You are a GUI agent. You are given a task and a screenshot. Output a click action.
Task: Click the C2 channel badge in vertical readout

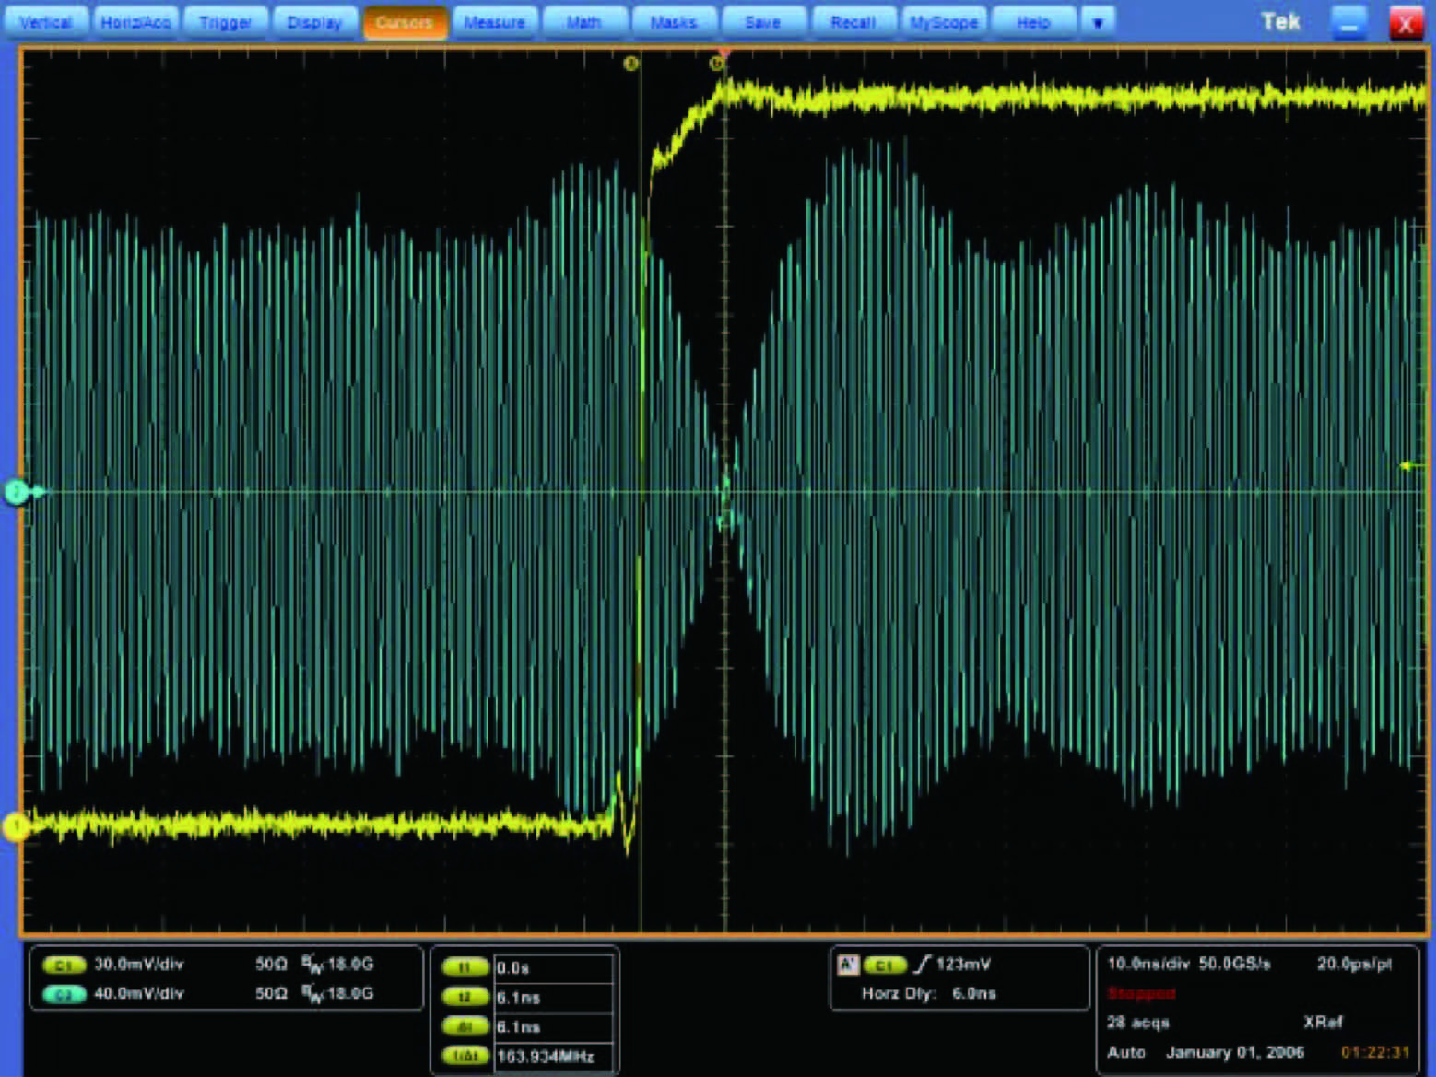[64, 994]
